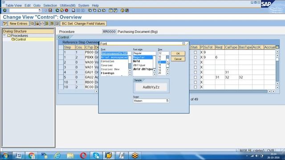Click the Select All icon in application toolbar
Viewport: 285px width, 160px height.
tap(47, 24)
